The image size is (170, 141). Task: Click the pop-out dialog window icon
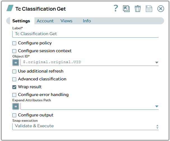(126, 9)
